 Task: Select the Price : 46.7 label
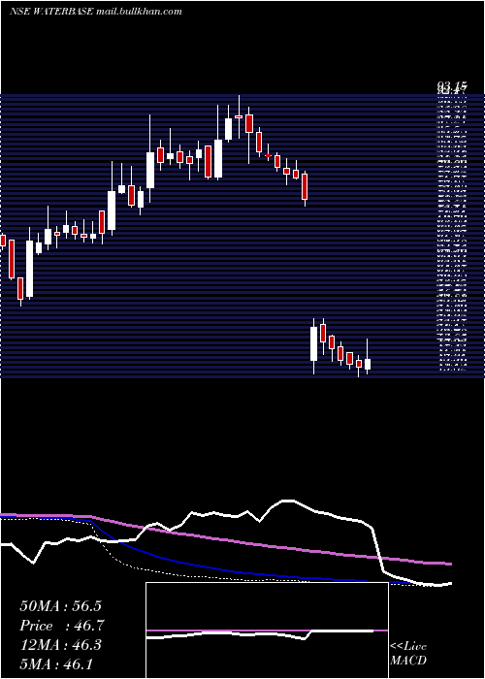pos(62,626)
